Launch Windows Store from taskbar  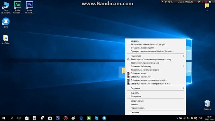click(27, 118)
